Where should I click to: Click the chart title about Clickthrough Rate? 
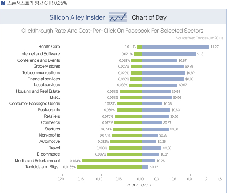pyautogui.click(x=112, y=31)
